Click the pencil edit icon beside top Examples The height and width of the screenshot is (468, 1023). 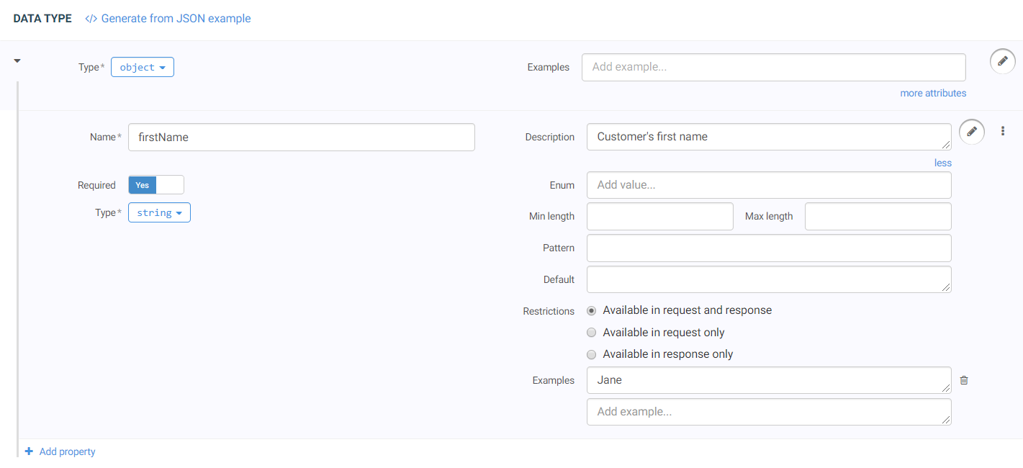(1003, 62)
